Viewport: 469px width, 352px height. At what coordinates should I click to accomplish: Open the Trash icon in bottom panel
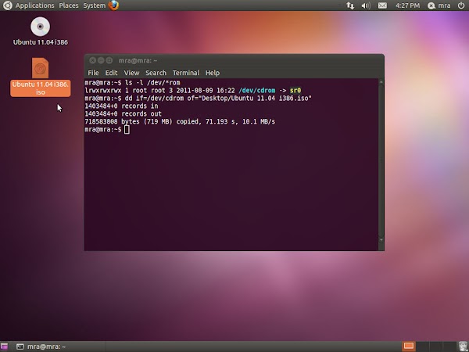tap(464, 347)
